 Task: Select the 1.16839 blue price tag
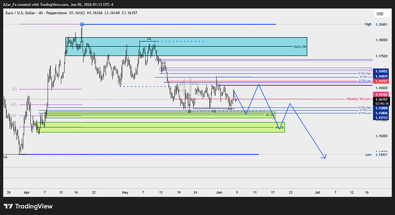tap(381, 76)
